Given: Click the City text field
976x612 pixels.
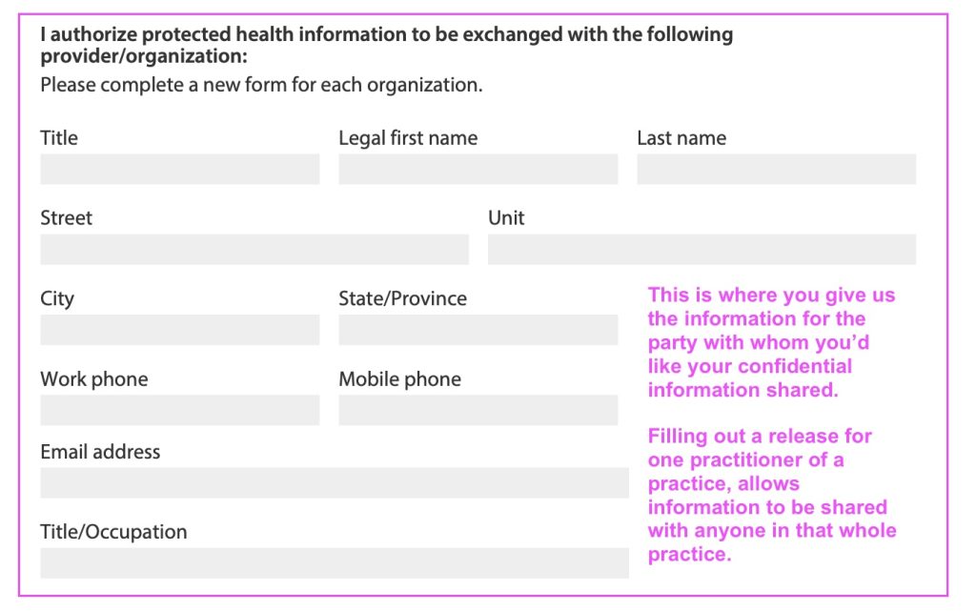Looking at the screenshot, I should pyautogui.click(x=180, y=329).
